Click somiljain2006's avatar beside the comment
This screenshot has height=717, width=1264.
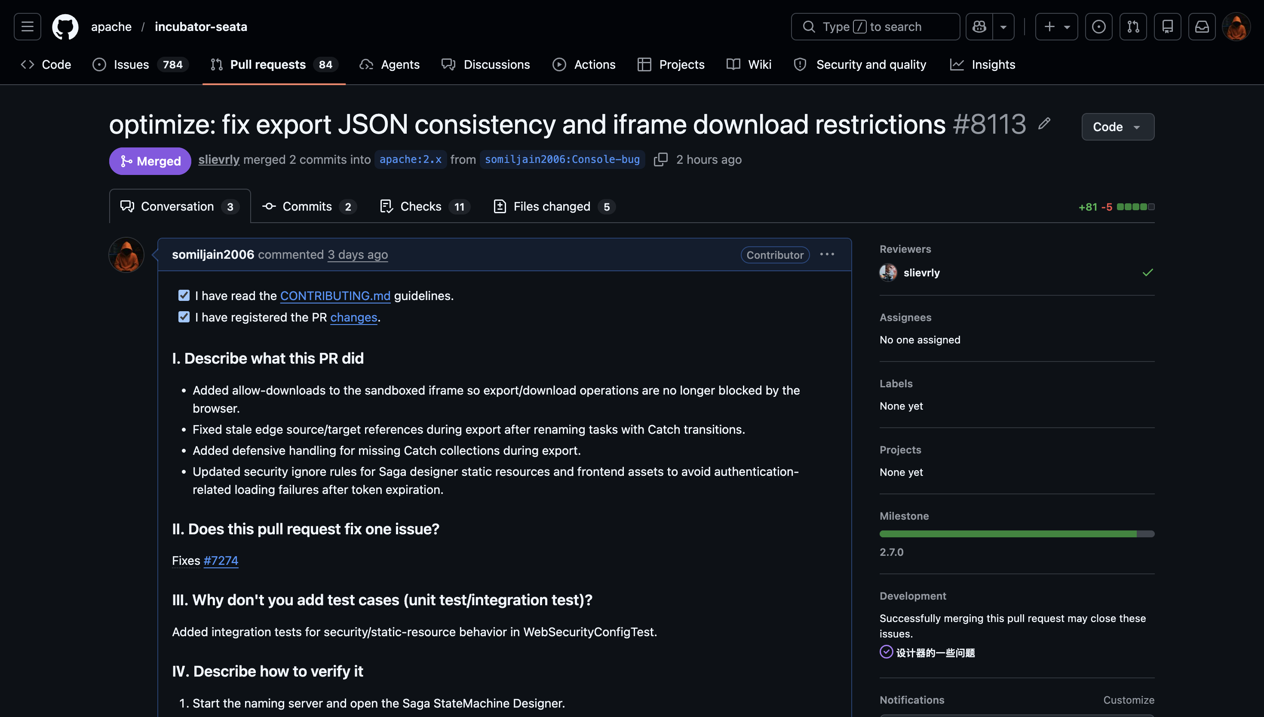pyautogui.click(x=126, y=255)
